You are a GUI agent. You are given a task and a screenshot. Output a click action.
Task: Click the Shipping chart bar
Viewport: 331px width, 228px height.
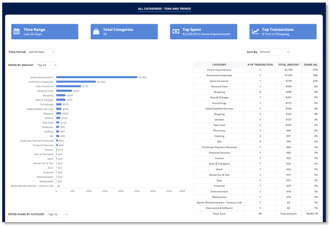coord(59,113)
